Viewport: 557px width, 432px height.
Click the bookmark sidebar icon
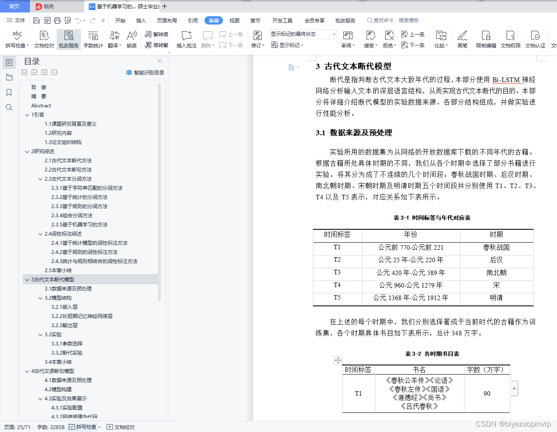point(9,92)
